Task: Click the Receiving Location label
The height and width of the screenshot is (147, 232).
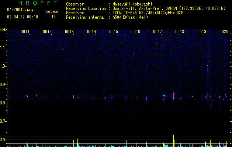Action: [x=86, y=8]
